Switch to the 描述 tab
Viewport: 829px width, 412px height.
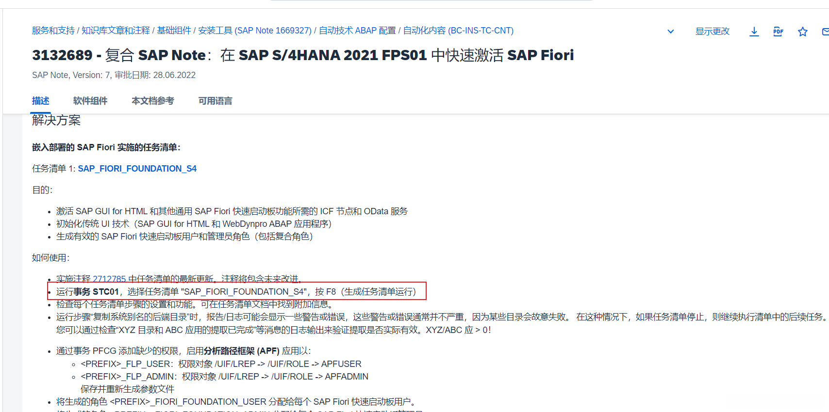pyautogui.click(x=41, y=101)
